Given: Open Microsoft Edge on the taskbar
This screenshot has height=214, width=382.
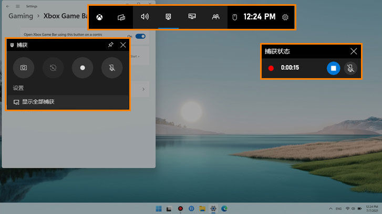Looking at the screenshot, I should click(x=224, y=208).
